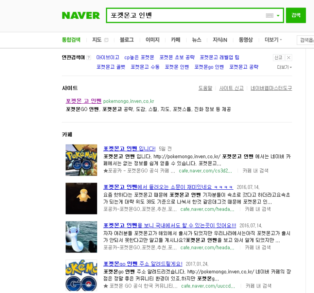314x293 pixels.
Task: Open post 포켓몬go 인벤 주소 알려드릴게요!
Action: (143, 264)
